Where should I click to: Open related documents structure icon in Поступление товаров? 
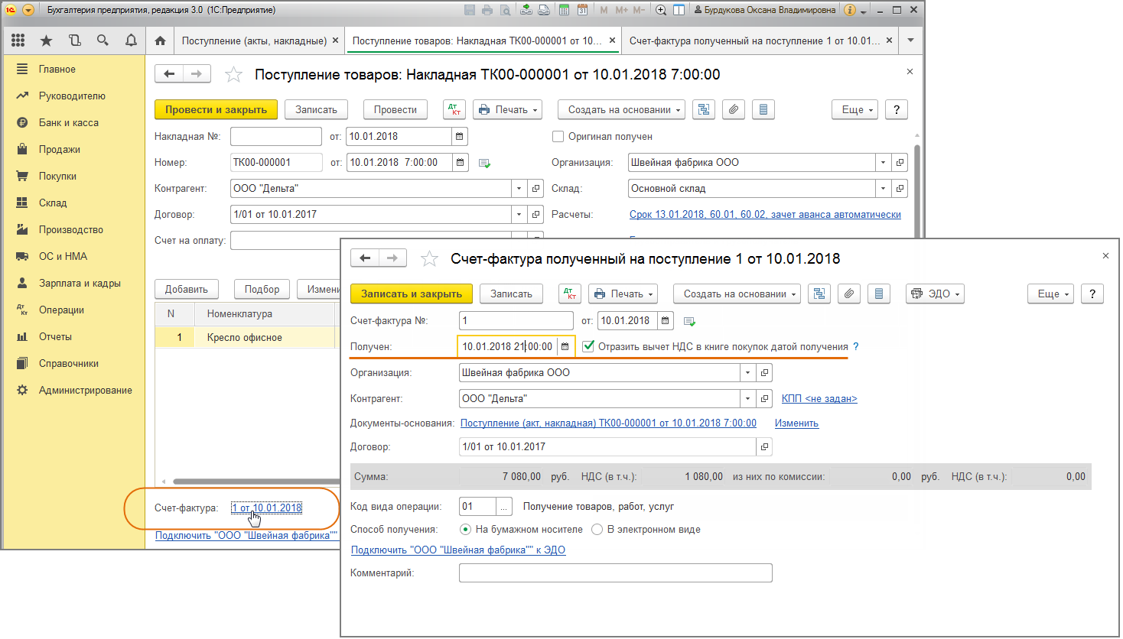coord(704,109)
